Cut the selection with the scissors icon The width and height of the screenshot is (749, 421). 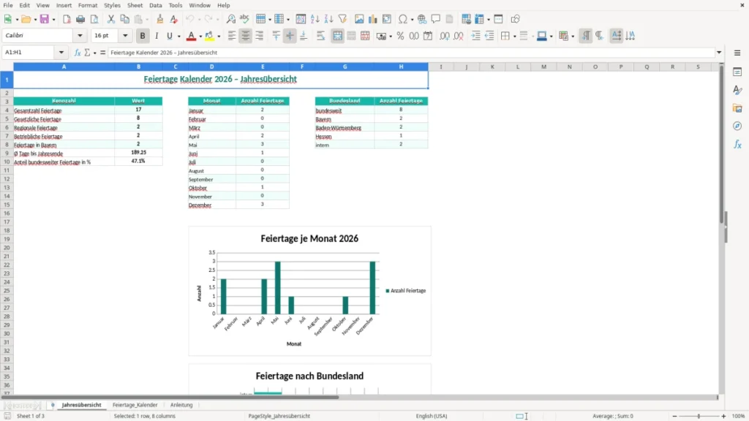click(x=111, y=19)
